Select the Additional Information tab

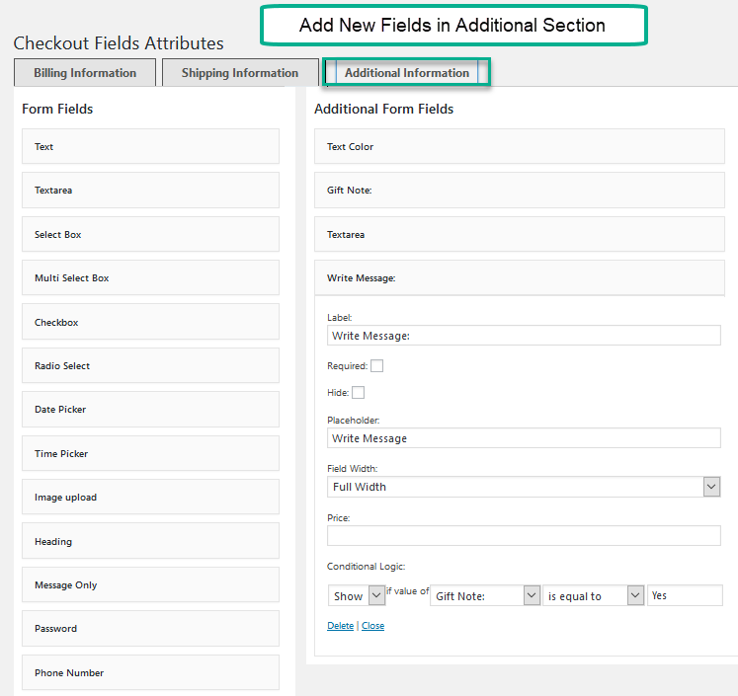[x=406, y=73]
